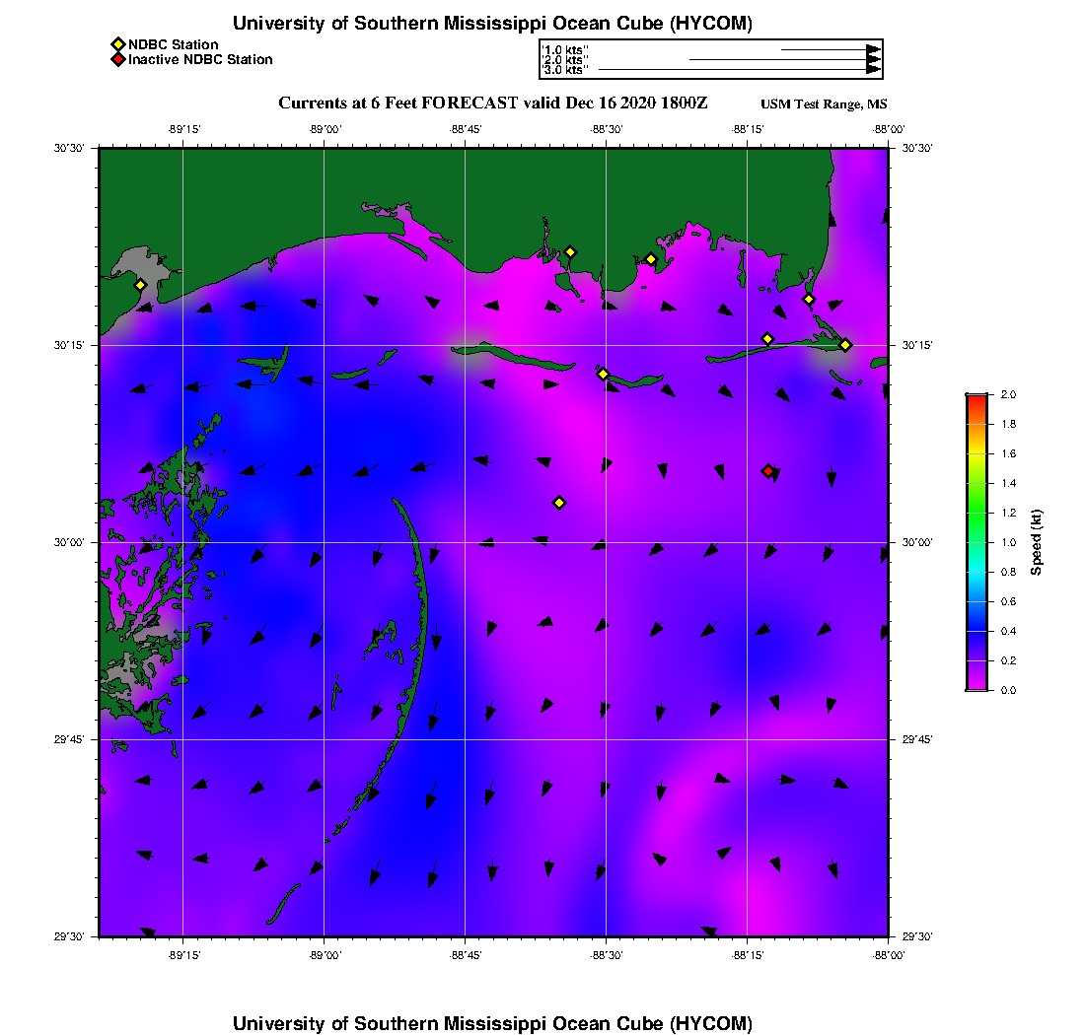The height and width of the screenshot is (1035, 1085).
Task: Click the NDBC station on the barrier island
Action: coord(603,374)
